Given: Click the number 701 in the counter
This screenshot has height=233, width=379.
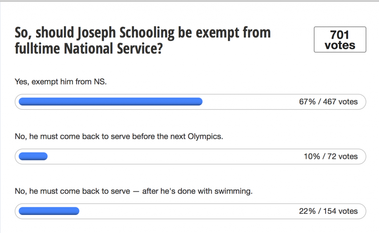Looking at the screenshot, I should pos(340,35).
